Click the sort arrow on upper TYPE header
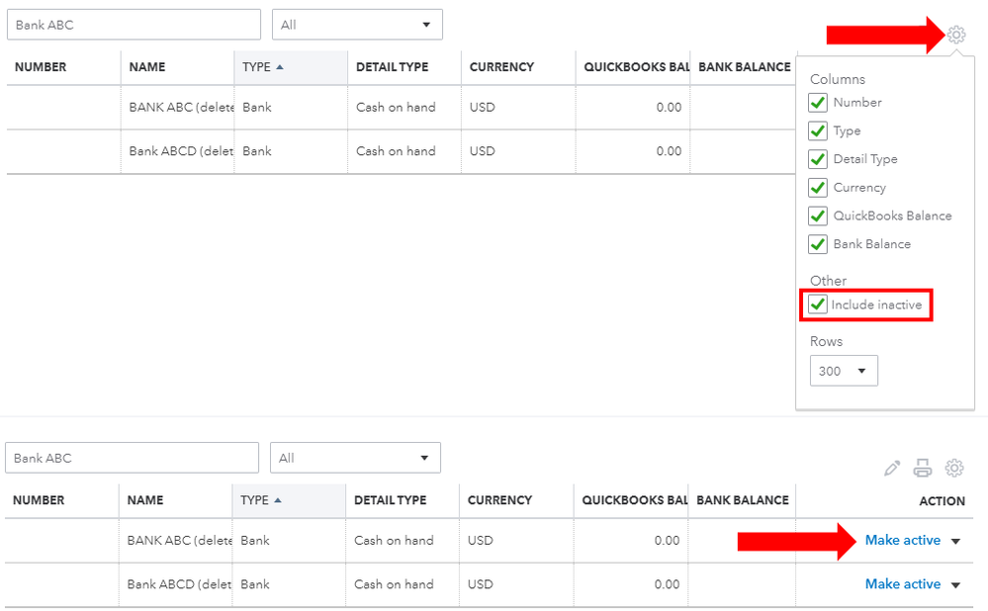Image resolution: width=988 pixels, height=611 pixels. [279, 67]
